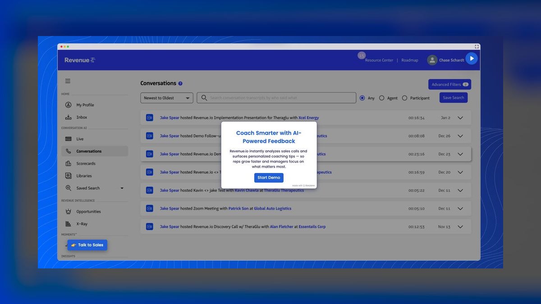This screenshot has width=541, height=304.
Task: Expand the Alan Fletcher conversation row
Action: coord(460,227)
